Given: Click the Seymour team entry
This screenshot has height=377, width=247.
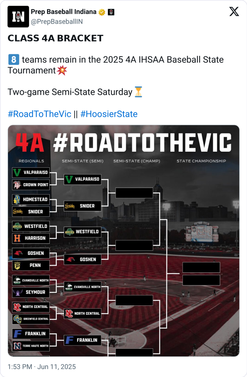Looking at the screenshot, I should [31, 292].
